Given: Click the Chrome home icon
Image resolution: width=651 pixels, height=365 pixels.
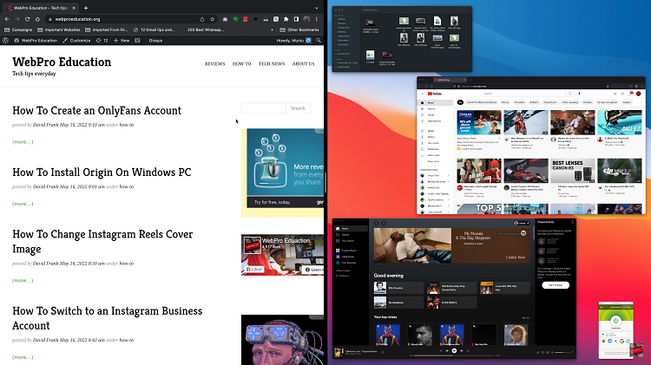Looking at the screenshot, I should (37, 19).
